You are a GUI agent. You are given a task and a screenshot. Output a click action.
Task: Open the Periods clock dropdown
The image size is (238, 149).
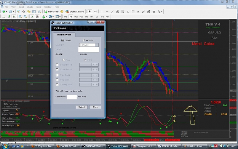[51, 16]
